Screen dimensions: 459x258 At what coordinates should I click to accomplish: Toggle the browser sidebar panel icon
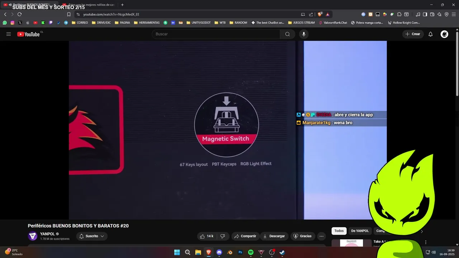(425, 14)
